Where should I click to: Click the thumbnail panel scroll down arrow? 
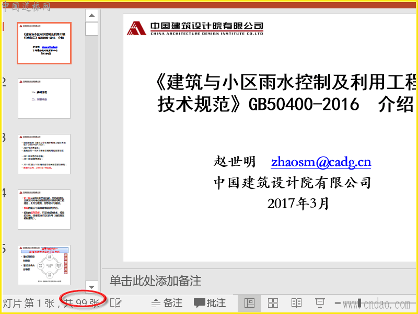coord(92,287)
